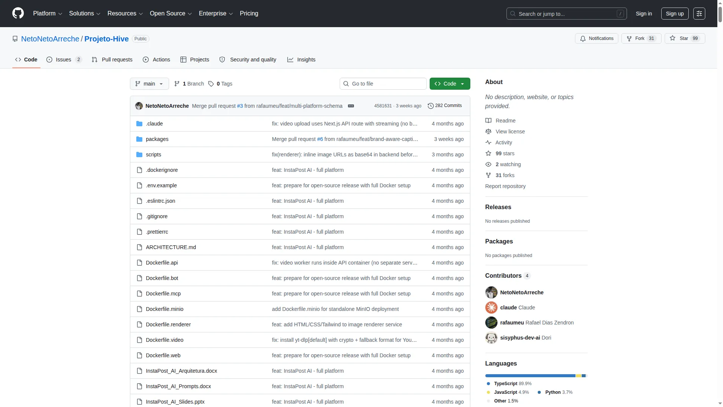Select the Code tab
Image resolution: width=723 pixels, height=407 pixels.
click(x=26, y=60)
